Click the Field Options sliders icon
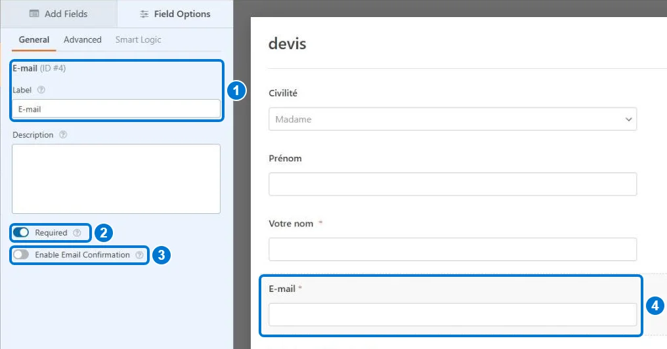 (x=144, y=14)
